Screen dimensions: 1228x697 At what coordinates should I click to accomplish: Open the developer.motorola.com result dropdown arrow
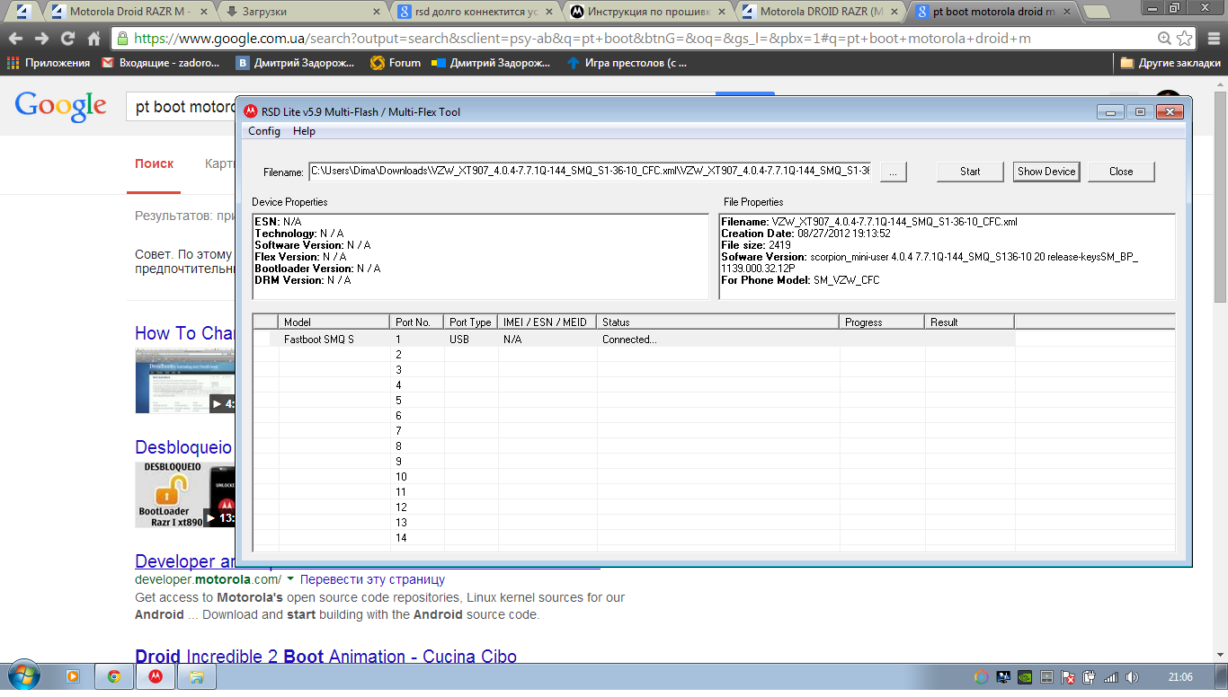click(x=290, y=579)
